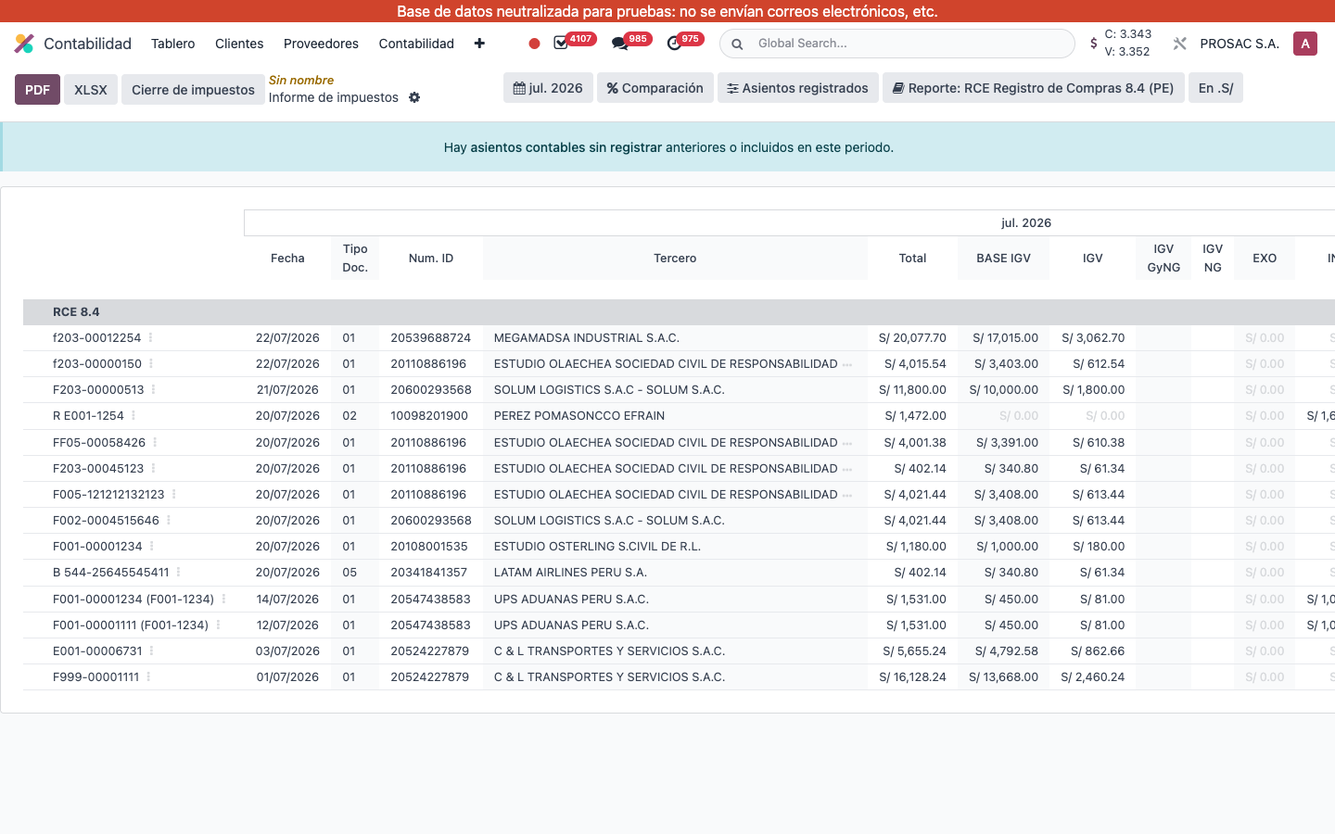Click F001-00001234 entry dated 20/07/2026
This screenshot has height=834, width=1335.
click(97, 547)
